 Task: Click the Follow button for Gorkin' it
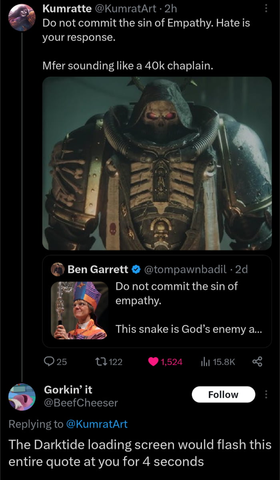223,394
